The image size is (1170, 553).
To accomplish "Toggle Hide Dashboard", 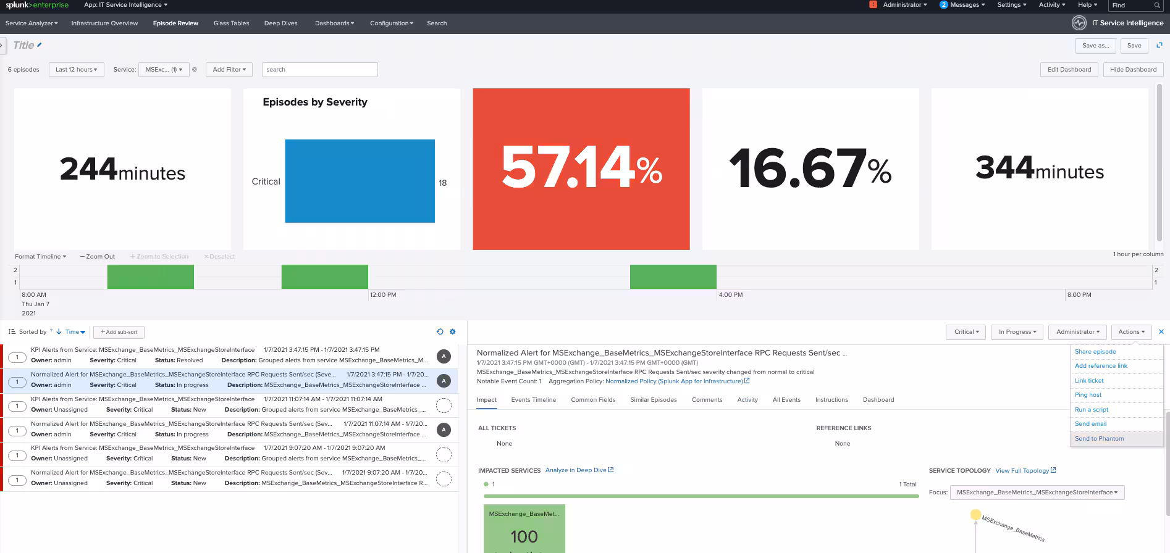I will point(1132,70).
